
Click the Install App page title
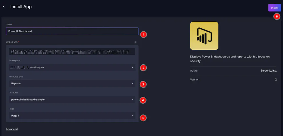coord(21,7)
